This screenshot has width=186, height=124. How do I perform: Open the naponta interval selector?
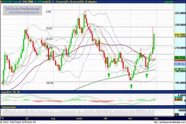169,2
